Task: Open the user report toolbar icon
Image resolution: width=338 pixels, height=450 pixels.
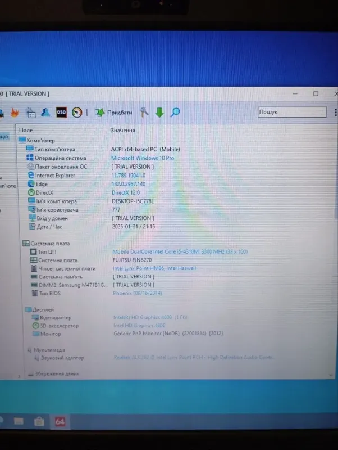Action: (x=46, y=112)
